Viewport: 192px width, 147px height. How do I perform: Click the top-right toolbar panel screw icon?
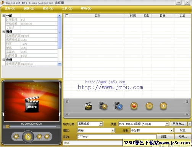[x=187, y=102]
